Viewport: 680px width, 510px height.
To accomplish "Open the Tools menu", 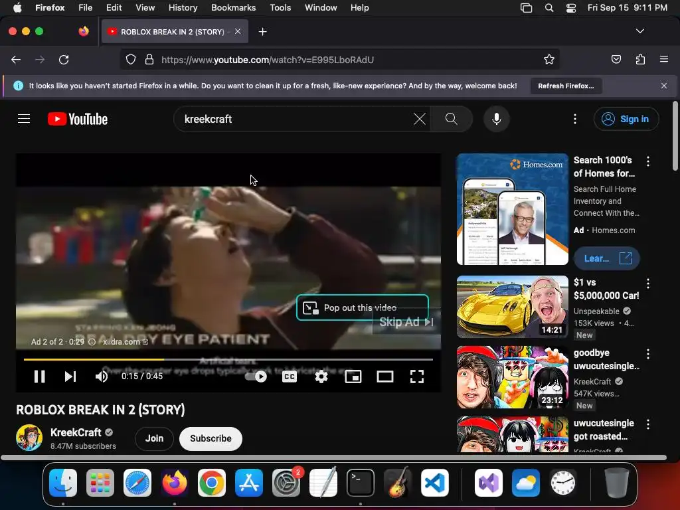I will tap(280, 8).
